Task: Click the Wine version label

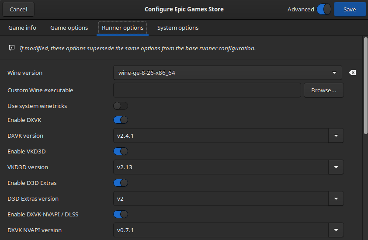Action: 25,73
